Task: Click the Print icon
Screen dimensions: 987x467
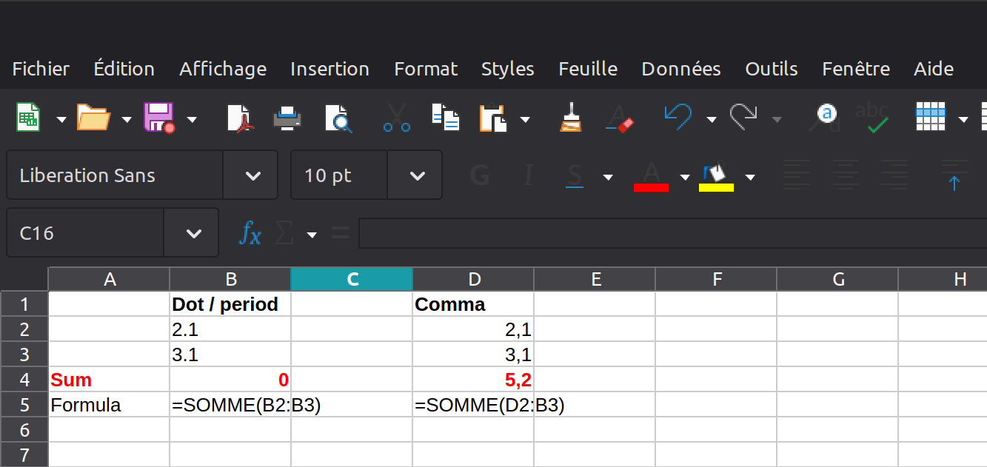Action: pos(287,118)
